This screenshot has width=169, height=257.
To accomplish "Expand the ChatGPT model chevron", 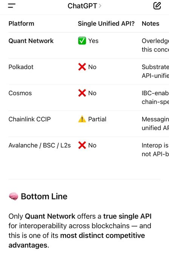I will pos(100,6).
